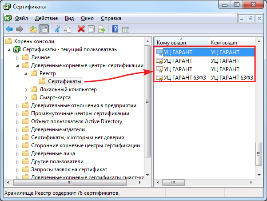Open Help via blue question mark icon

(x=115, y=29)
